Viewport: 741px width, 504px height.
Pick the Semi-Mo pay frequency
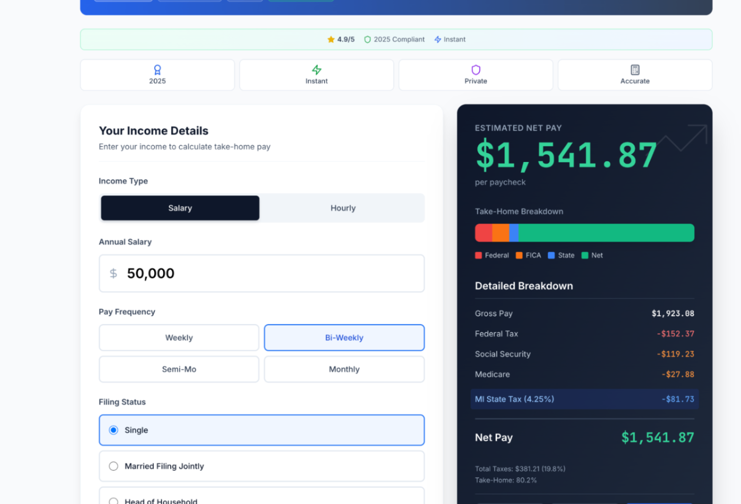click(x=179, y=369)
